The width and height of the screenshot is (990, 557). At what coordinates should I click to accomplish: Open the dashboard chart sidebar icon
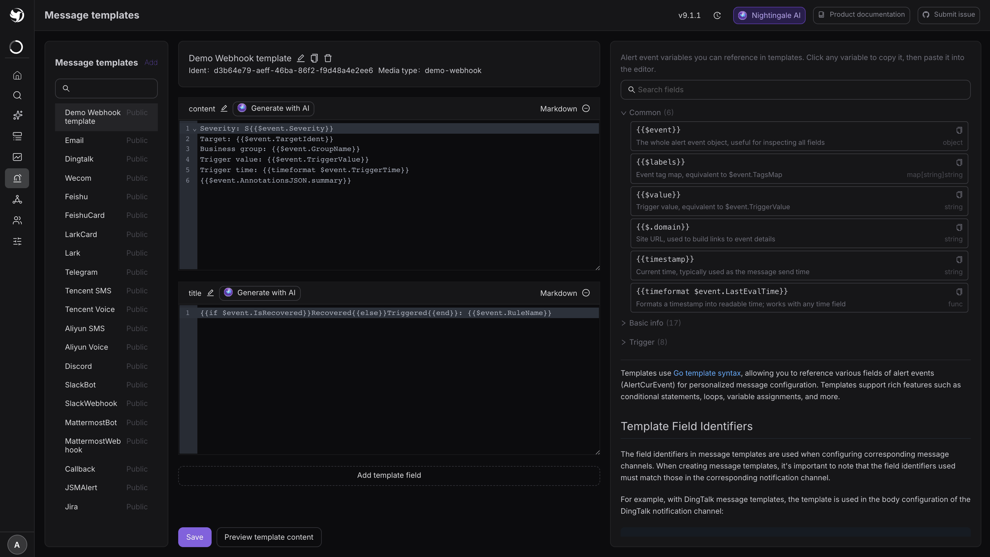coord(17,157)
